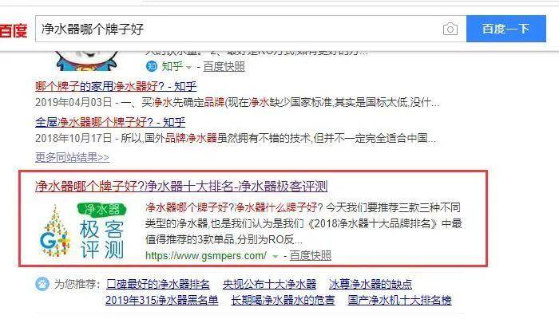Screen dimensions: 559x323
Task: Open the 知乎 source link
Action: click(x=172, y=66)
